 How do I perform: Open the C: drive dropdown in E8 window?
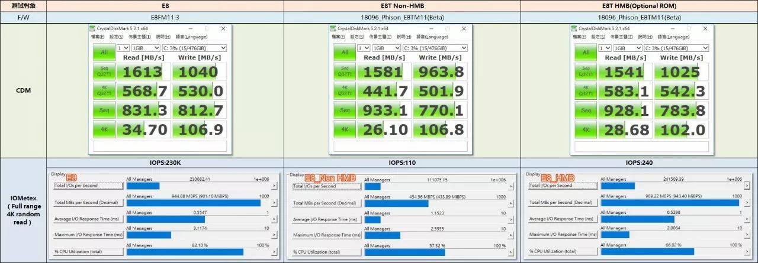click(194, 48)
